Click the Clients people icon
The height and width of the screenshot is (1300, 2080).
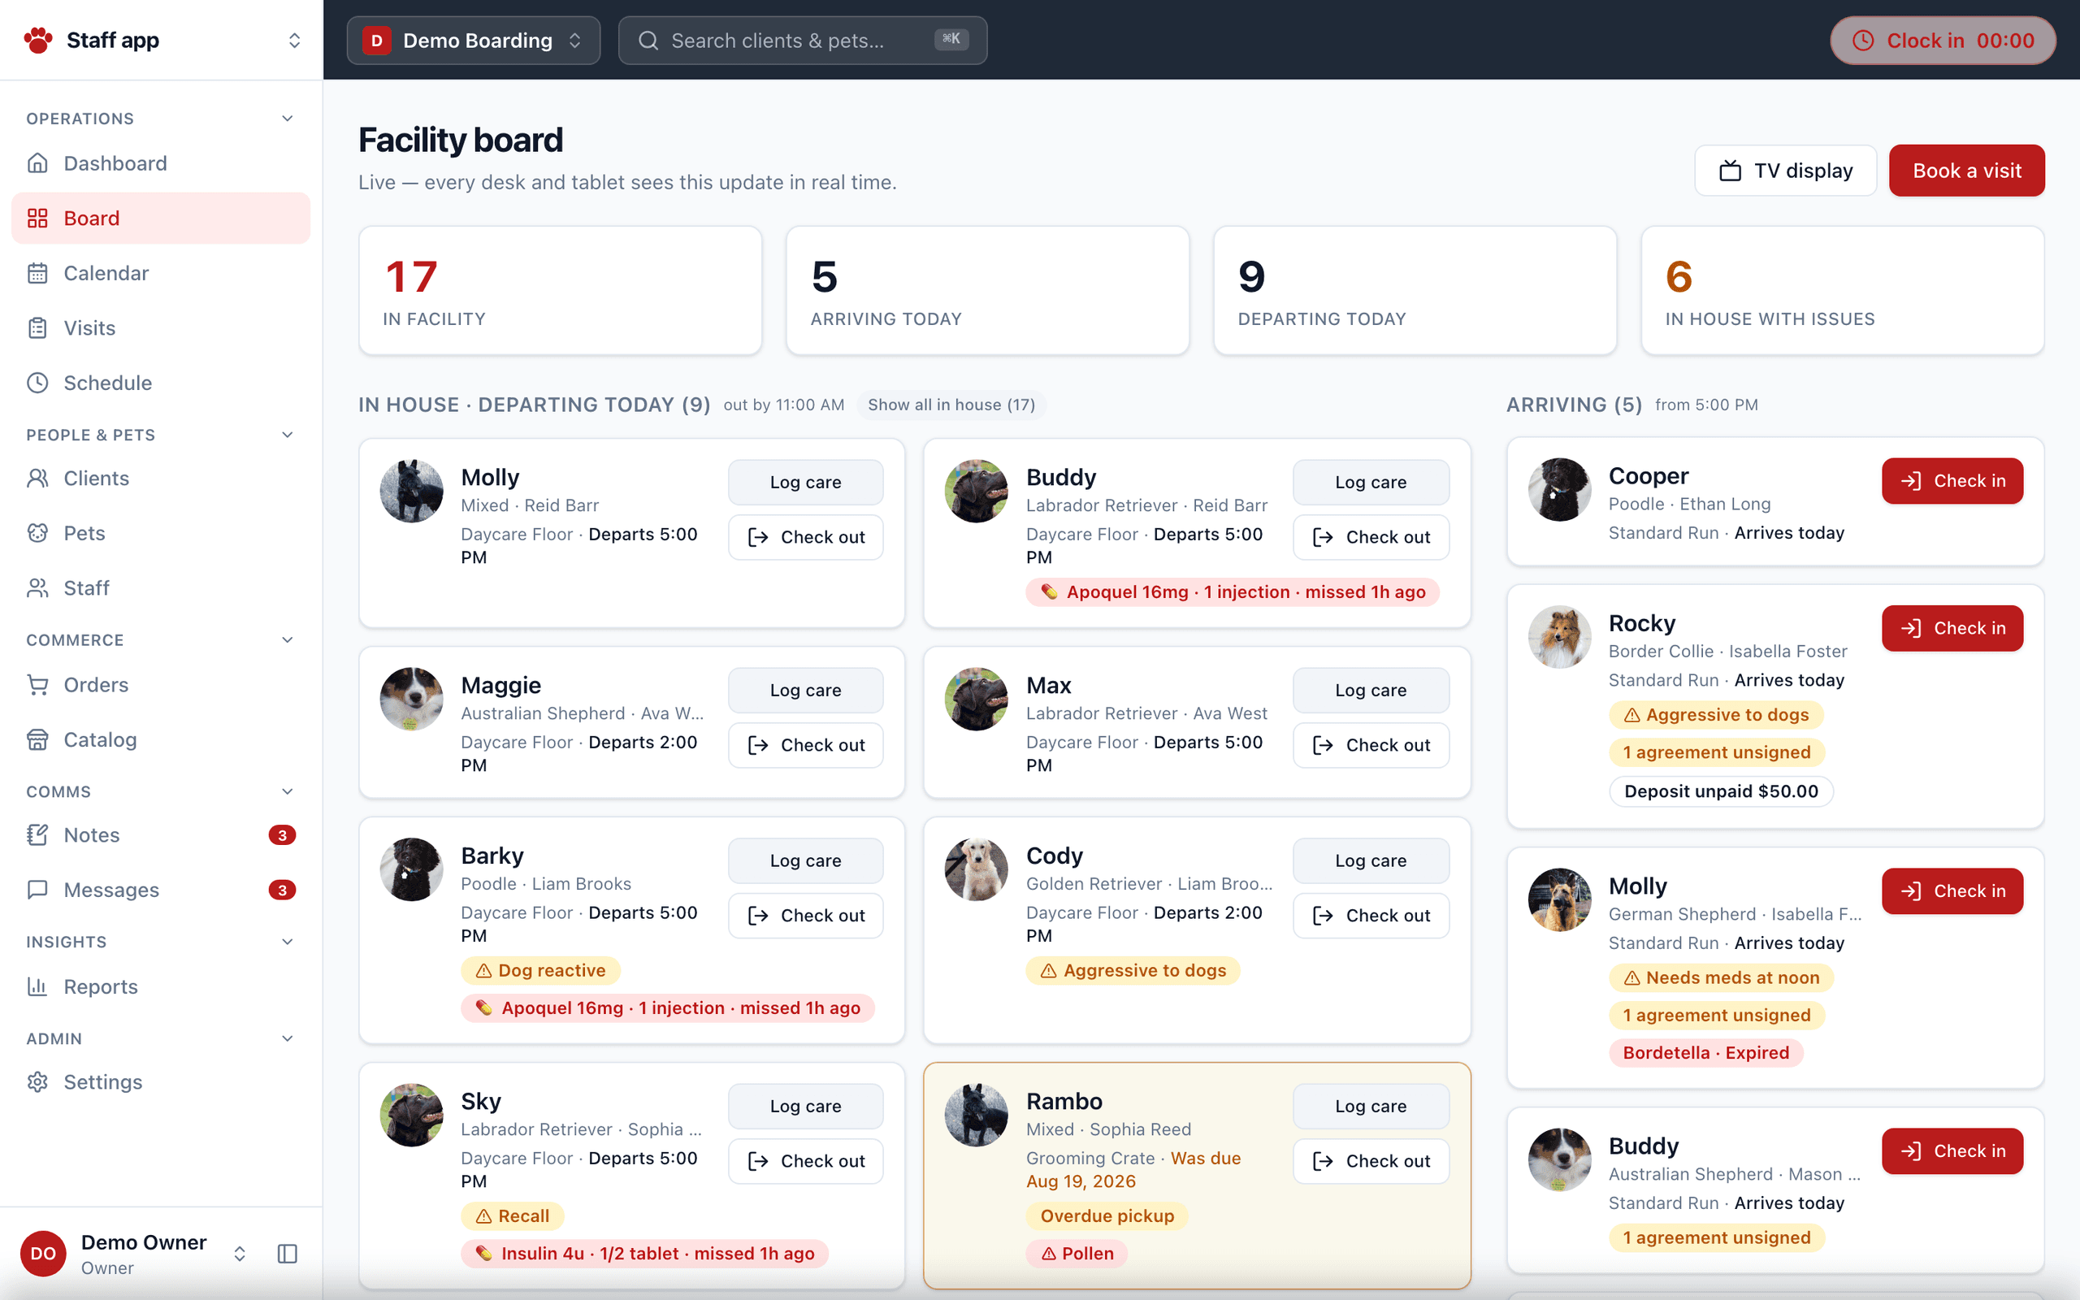[38, 478]
